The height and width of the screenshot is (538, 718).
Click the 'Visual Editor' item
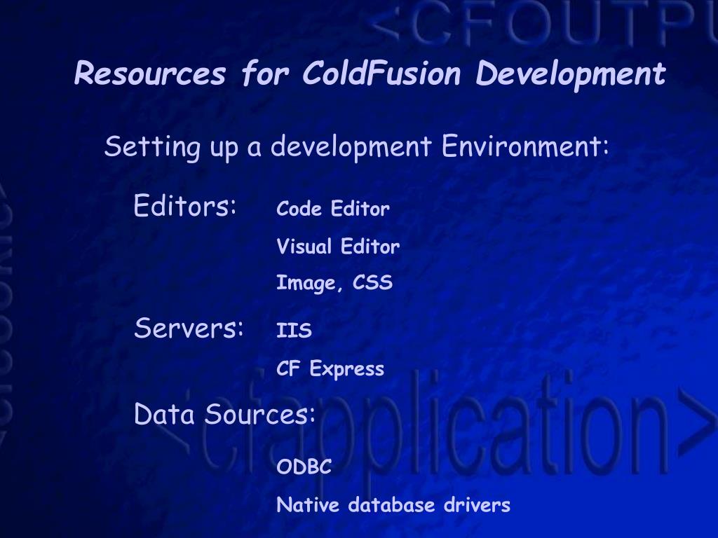click(x=338, y=247)
